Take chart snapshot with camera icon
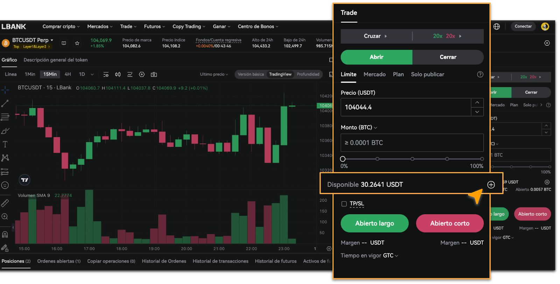560x284 pixels. 154,74
